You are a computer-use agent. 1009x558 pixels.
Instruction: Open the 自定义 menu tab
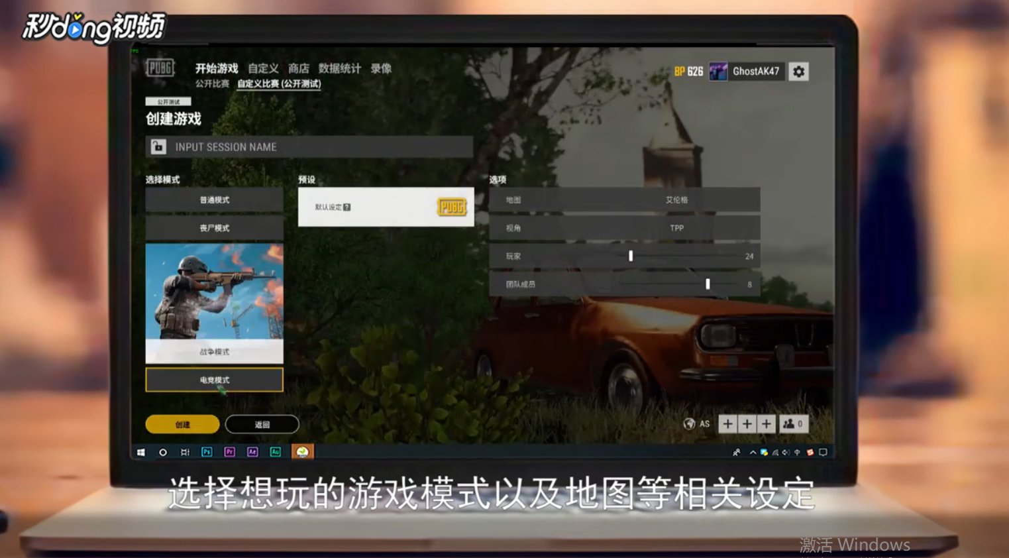263,68
